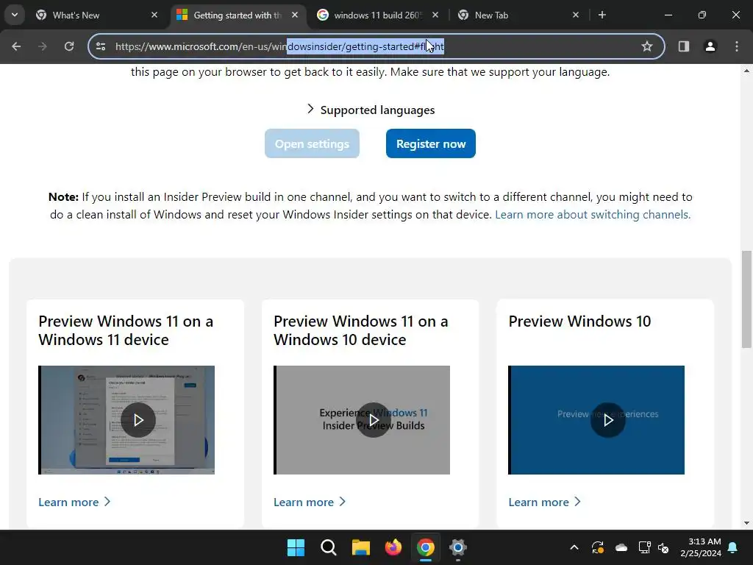Open the network status tray icon
Screen dimensions: 753x565
[644, 547]
